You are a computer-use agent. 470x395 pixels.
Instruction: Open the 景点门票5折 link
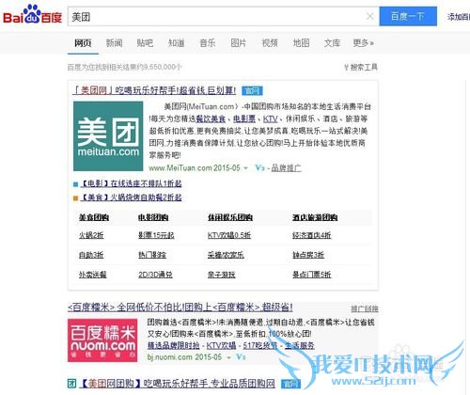point(312,275)
